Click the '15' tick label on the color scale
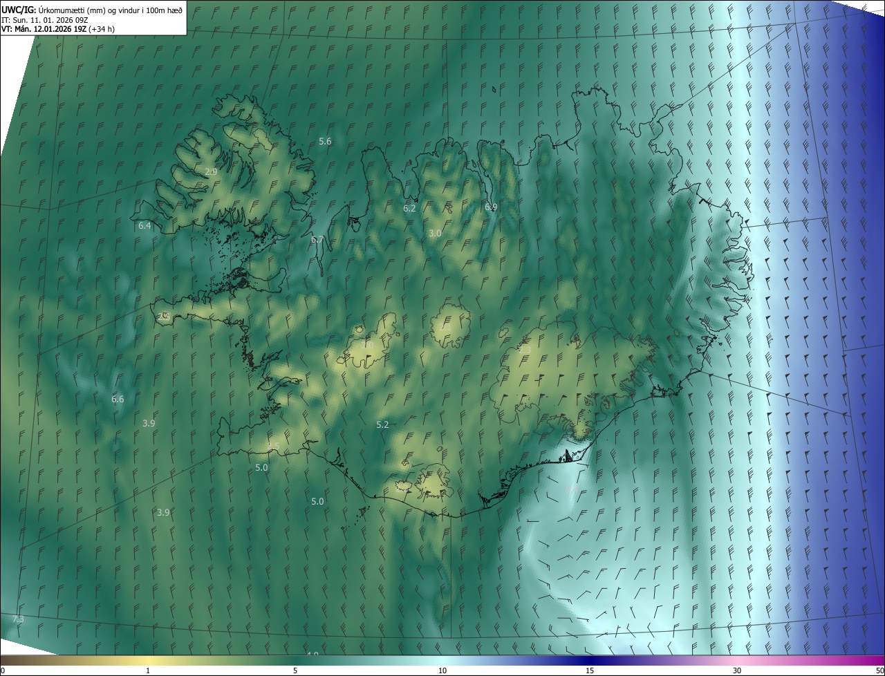885x676 pixels. coord(590,670)
